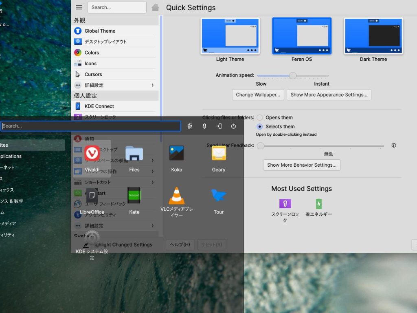Expand the lower 詳細設定 row
Viewport: 417px width, 313px height.
point(115,226)
